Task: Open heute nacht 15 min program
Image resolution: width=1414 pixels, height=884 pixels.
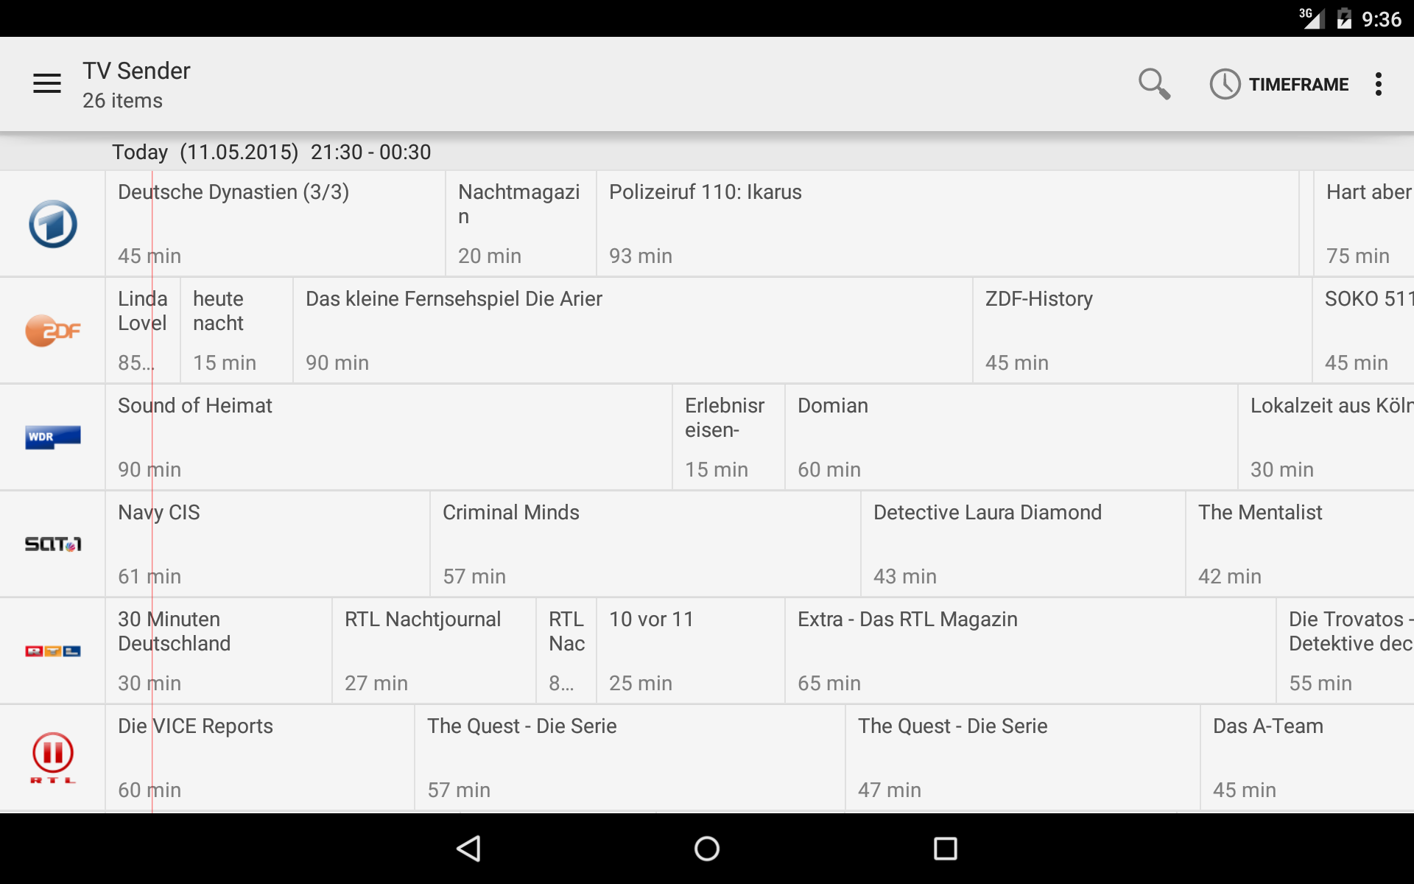Action: (x=236, y=331)
